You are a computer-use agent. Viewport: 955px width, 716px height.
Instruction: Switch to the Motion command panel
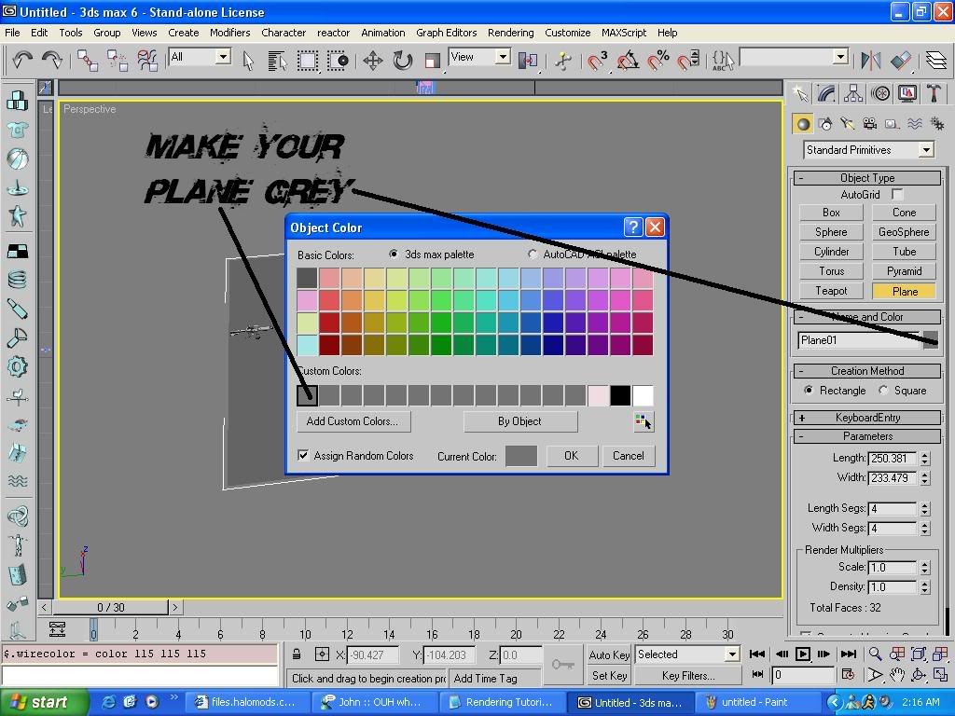[x=880, y=93]
